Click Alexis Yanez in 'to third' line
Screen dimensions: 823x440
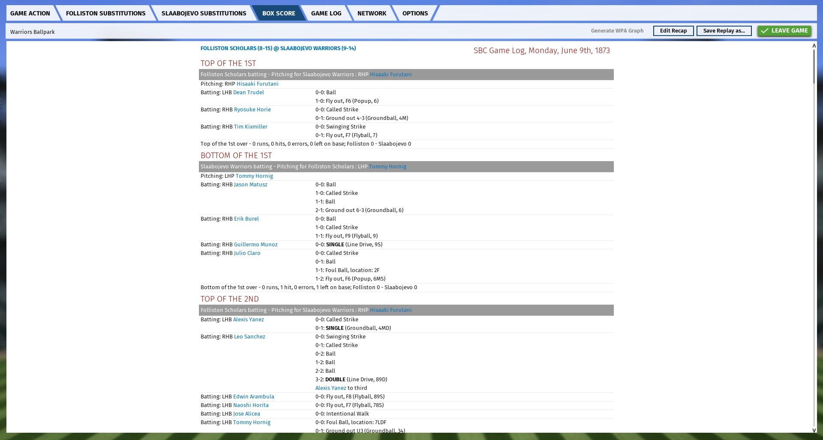pyautogui.click(x=330, y=388)
